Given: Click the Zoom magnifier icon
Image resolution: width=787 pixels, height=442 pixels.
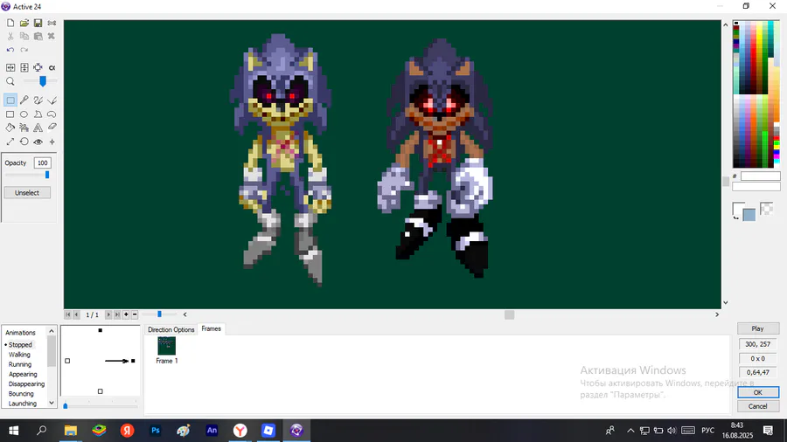Looking at the screenshot, I should pos(10,81).
